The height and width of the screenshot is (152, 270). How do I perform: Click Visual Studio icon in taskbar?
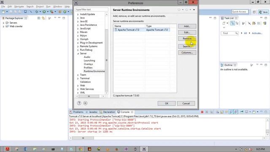click(x=126, y=149)
